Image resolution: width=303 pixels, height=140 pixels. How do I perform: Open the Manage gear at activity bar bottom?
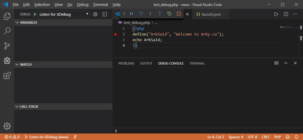pyautogui.click(x=7, y=126)
